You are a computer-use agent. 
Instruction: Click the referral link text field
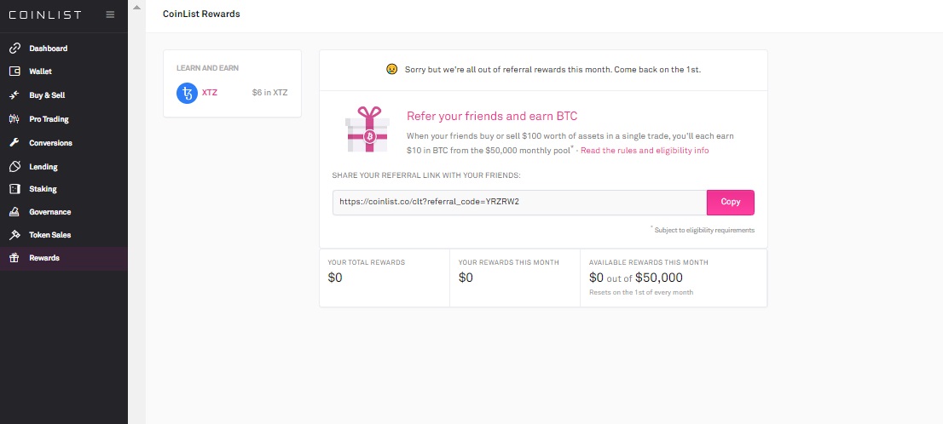(x=518, y=202)
